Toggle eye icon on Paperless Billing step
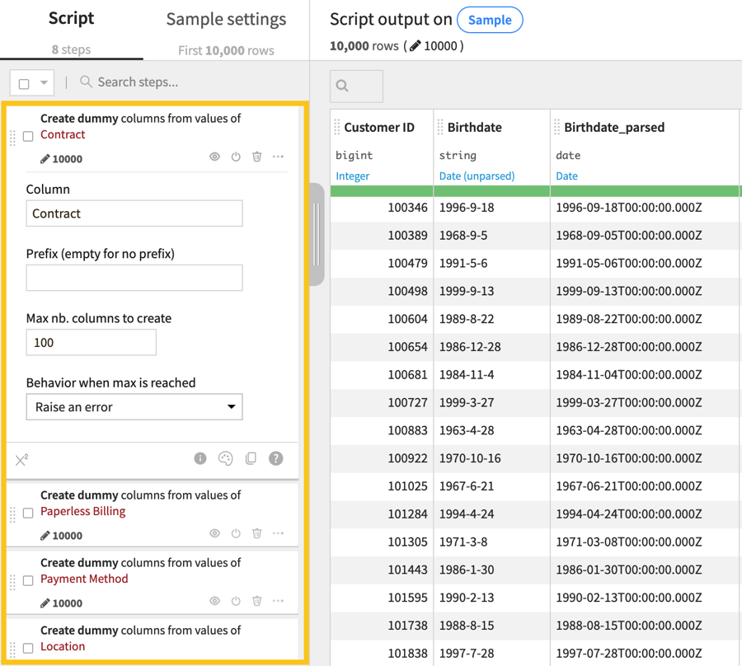The image size is (742, 666). [215, 533]
